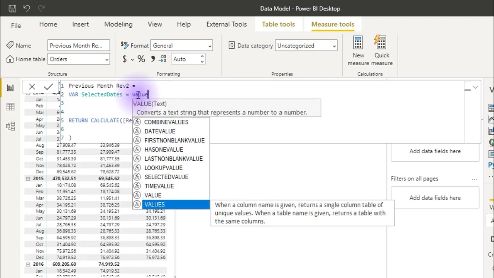Click the Undo arrow icon
The width and height of the screenshot is (494, 278).
click(x=27, y=8)
